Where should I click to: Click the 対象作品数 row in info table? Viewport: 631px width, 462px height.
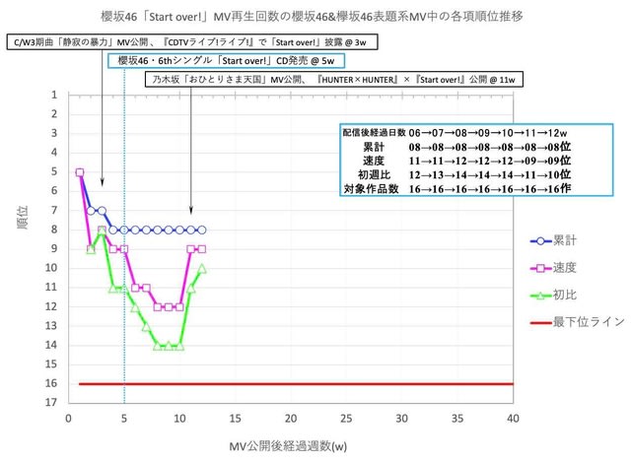pyautogui.click(x=457, y=188)
